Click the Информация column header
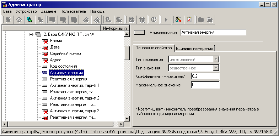 (x=115, y=28)
